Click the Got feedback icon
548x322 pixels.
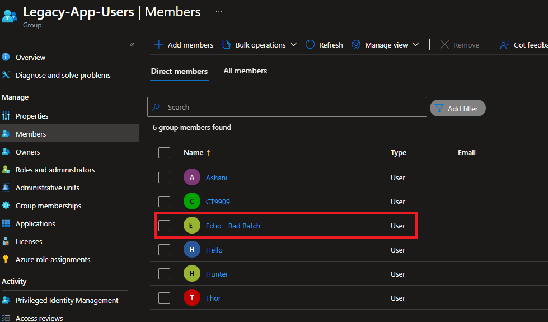pyautogui.click(x=505, y=45)
